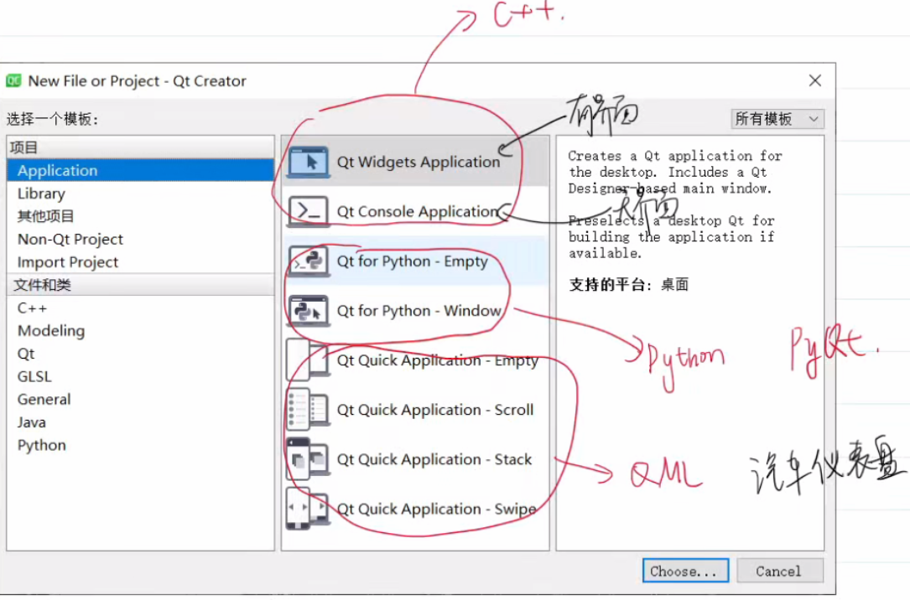Select the Library project category
The image size is (910, 600).
pos(140,193)
